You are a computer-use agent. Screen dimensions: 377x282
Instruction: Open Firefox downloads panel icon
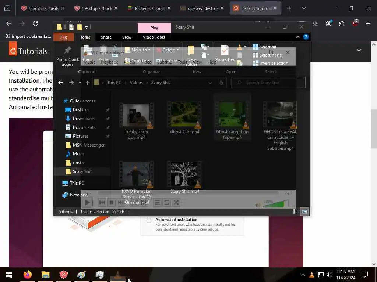(315, 23)
